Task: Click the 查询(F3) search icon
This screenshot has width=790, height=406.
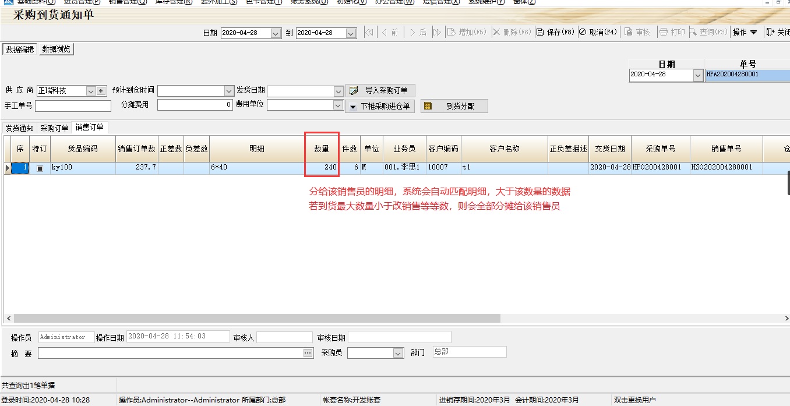Action: pyautogui.click(x=694, y=32)
